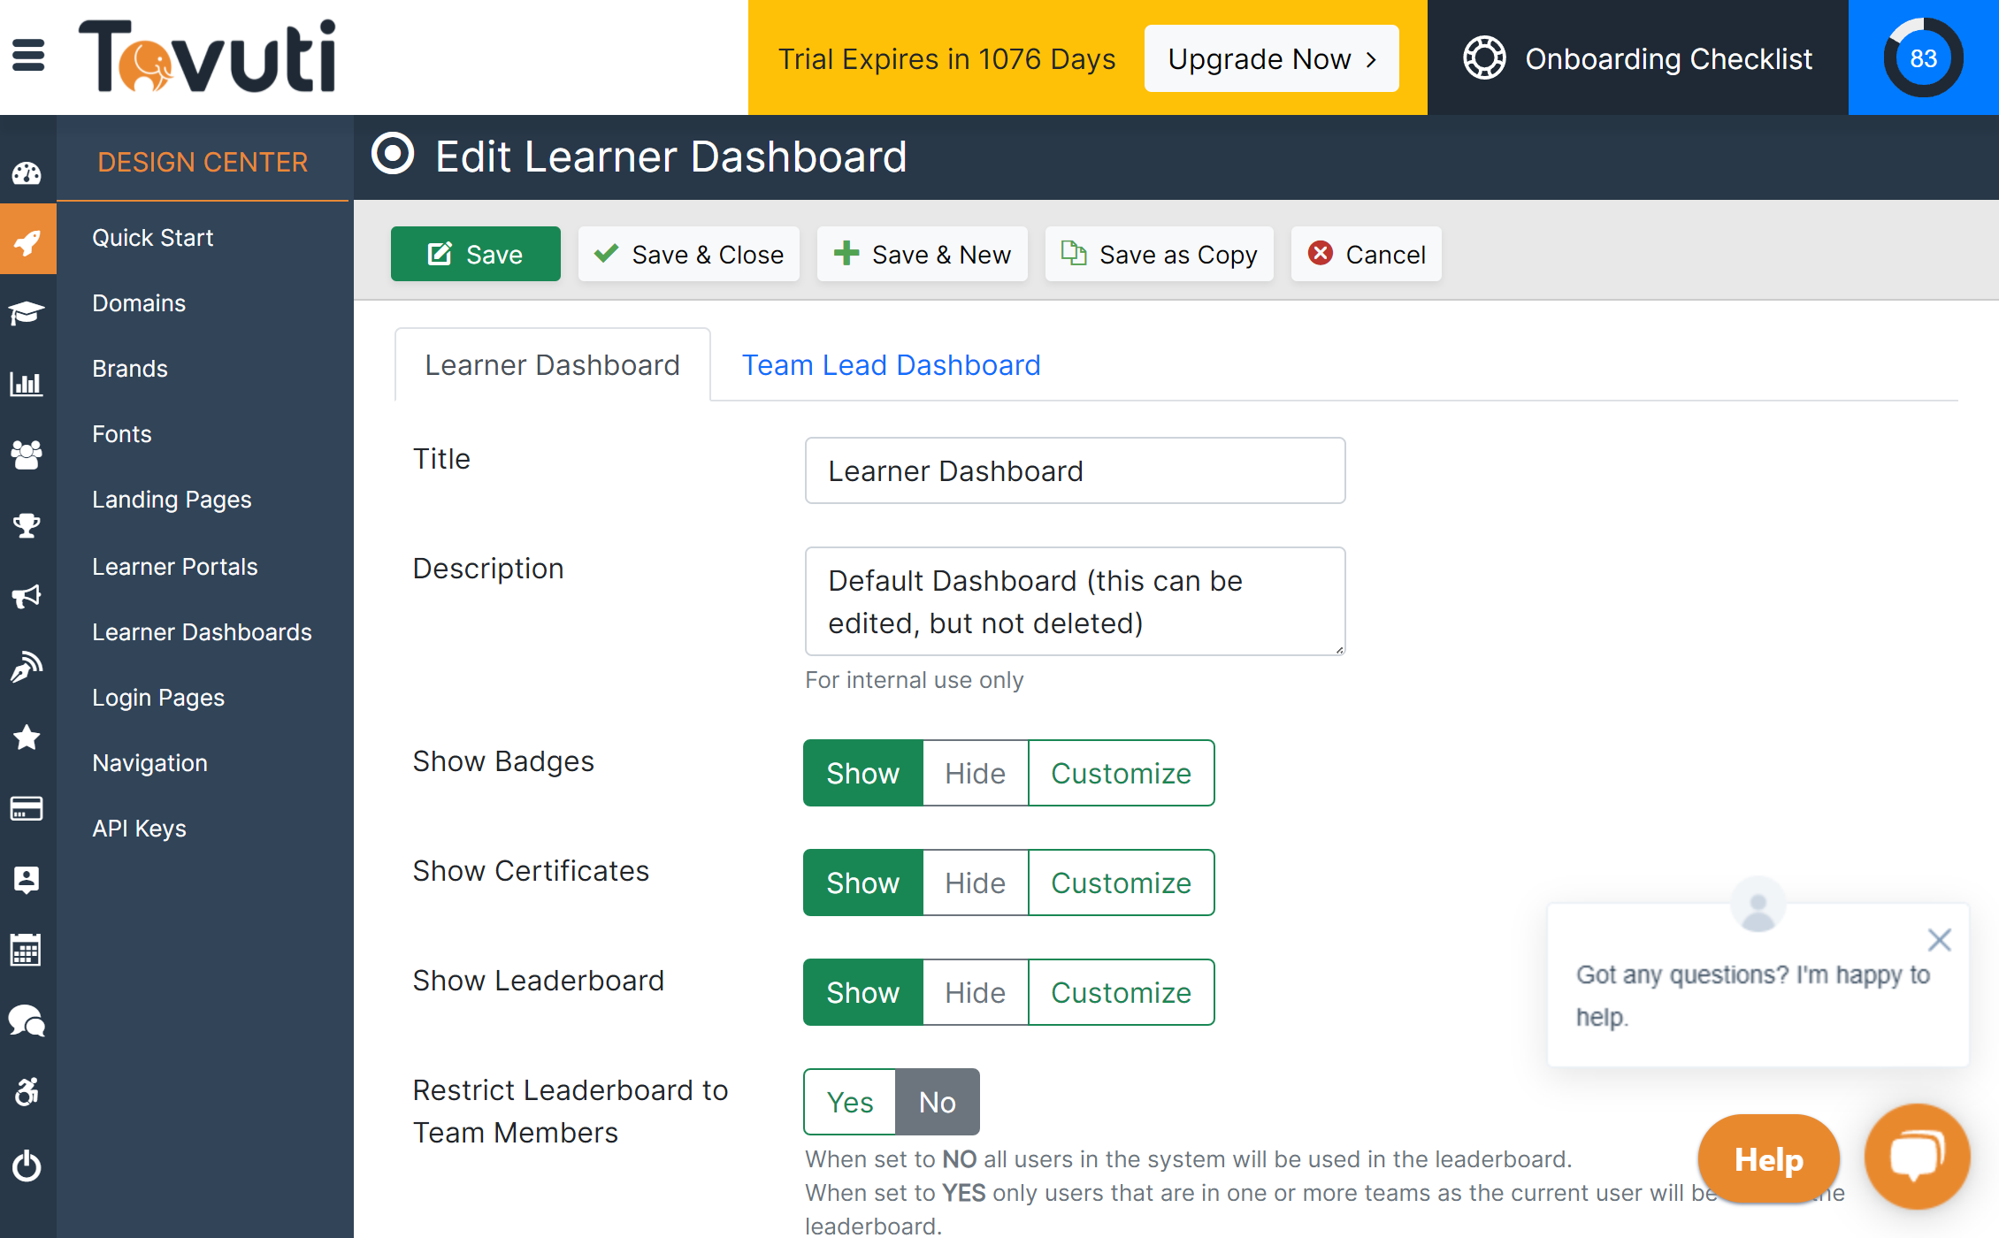1999x1238 pixels.
Task: Open the Dashboard speedometer icon
Action: (27, 172)
